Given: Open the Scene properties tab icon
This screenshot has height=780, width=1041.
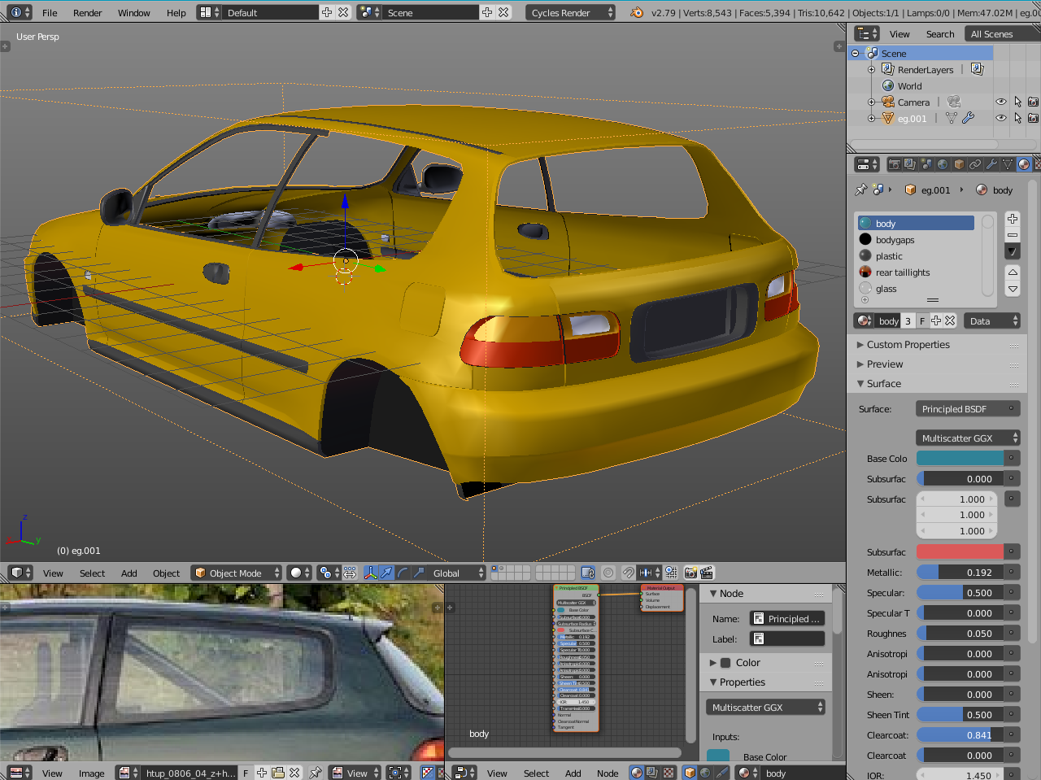Looking at the screenshot, I should pyautogui.click(x=926, y=164).
